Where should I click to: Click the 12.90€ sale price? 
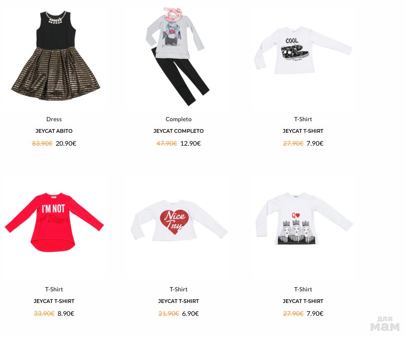[x=191, y=144]
